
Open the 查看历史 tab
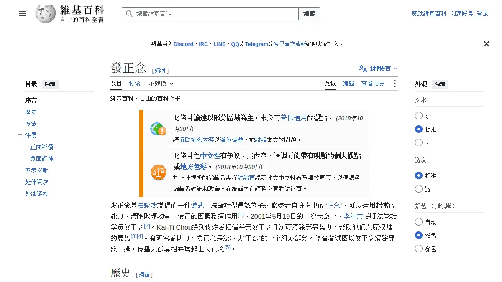[373, 84]
